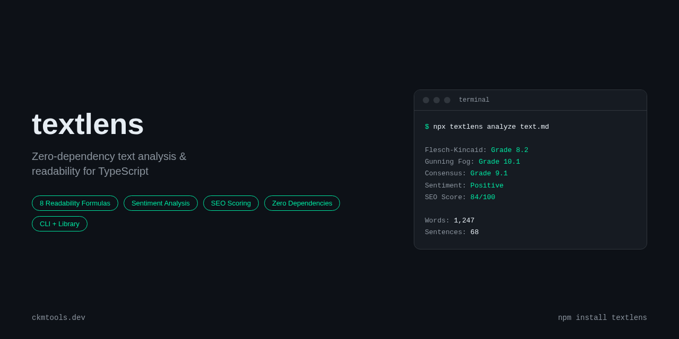679x339 pixels.
Task: Click the Gunning Fog label
Action: (x=450, y=162)
